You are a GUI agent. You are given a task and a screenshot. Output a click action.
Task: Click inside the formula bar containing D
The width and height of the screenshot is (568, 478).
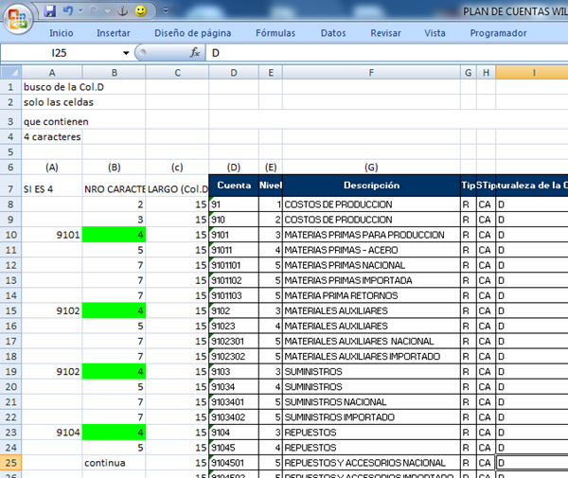point(379,53)
